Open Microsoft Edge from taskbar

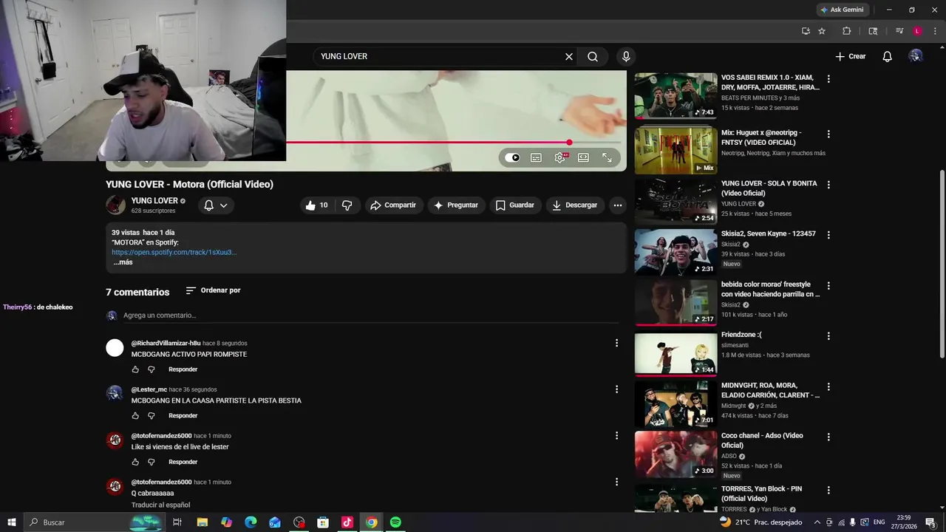pos(251,522)
